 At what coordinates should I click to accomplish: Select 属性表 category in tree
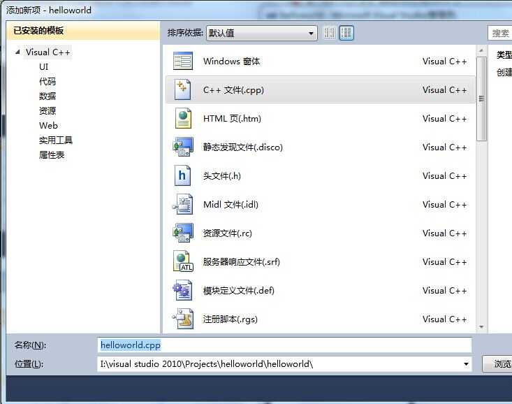[x=52, y=155]
